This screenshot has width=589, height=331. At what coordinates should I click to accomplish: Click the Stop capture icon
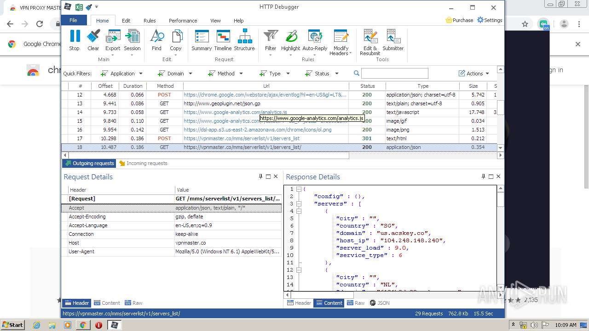[x=74, y=40]
